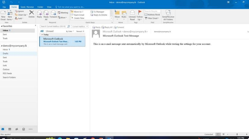Collapse the Today group
This screenshot has height=139, width=249.
(x=42, y=35)
